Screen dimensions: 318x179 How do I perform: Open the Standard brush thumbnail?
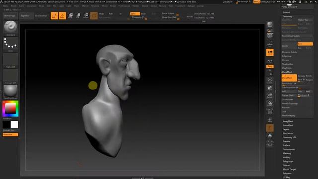pyautogui.click(x=10, y=28)
